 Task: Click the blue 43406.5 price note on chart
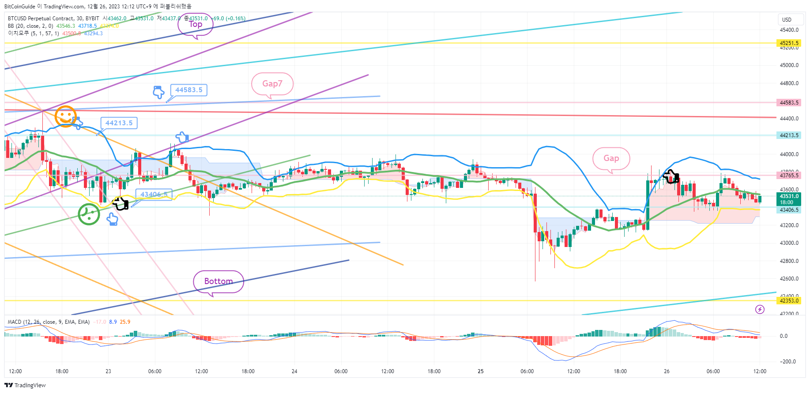[x=154, y=195]
